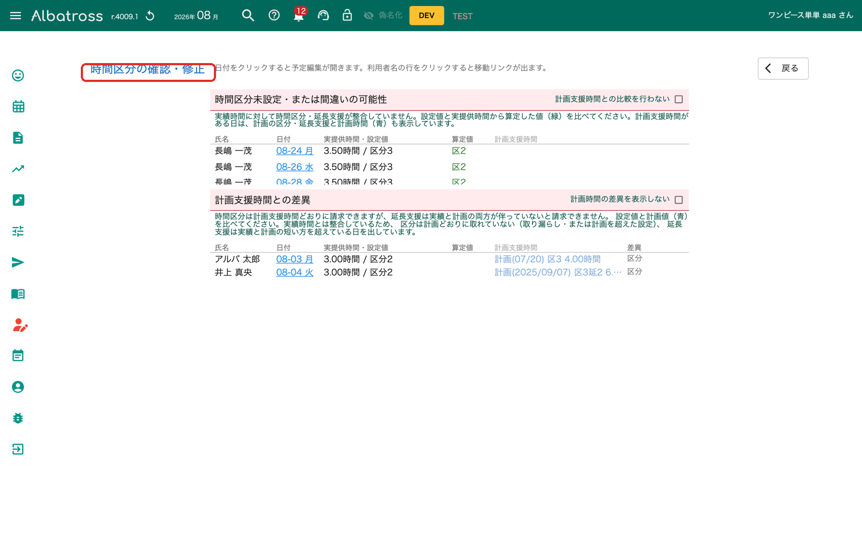Image resolution: width=862 pixels, height=539 pixels.
Task: Toggle the 偽名化 visibility option
Action: pyautogui.click(x=383, y=15)
